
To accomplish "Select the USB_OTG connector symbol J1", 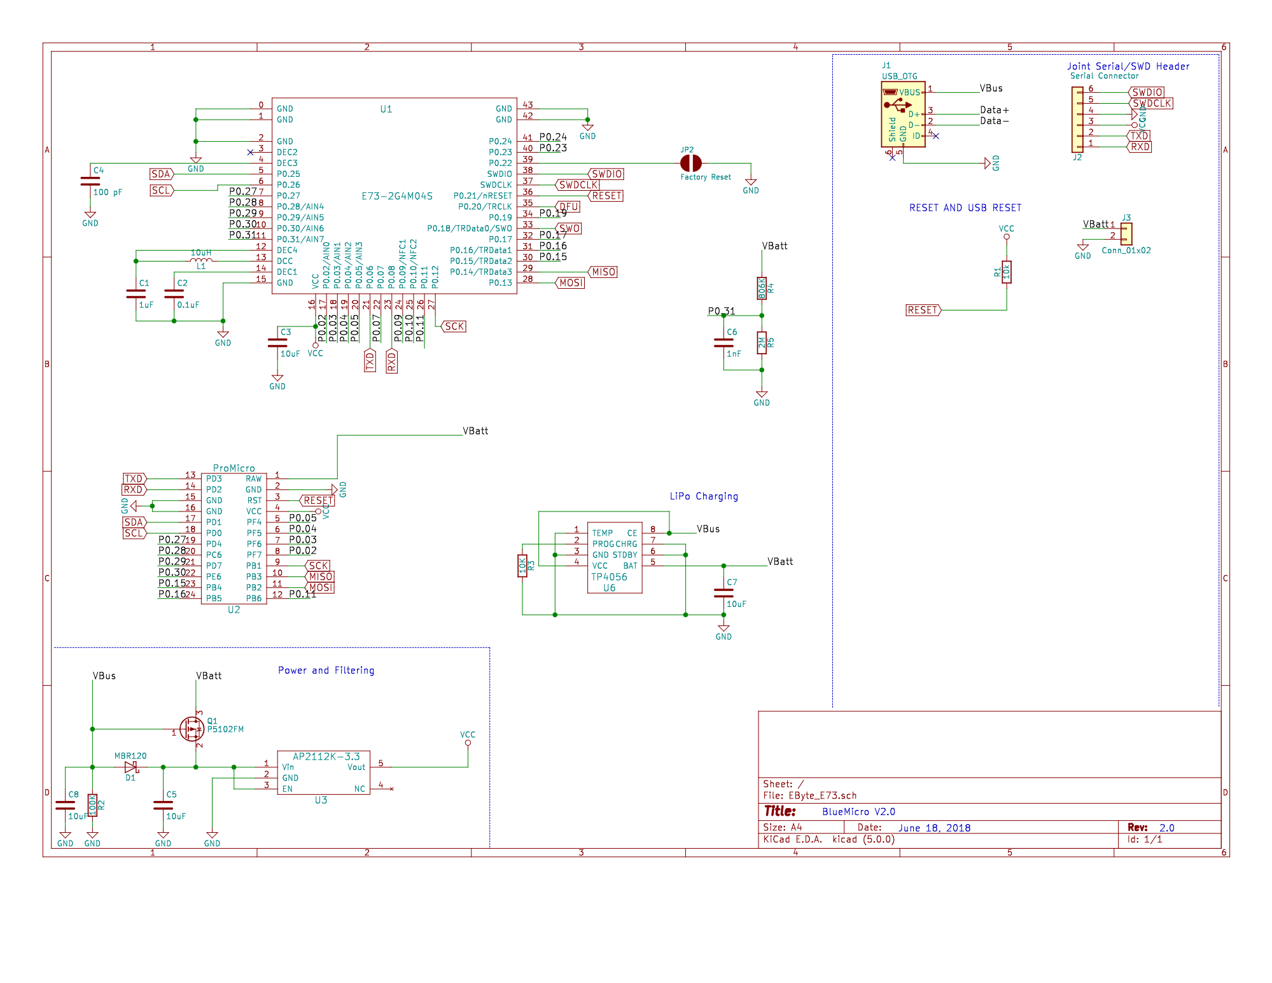I will click(x=903, y=115).
